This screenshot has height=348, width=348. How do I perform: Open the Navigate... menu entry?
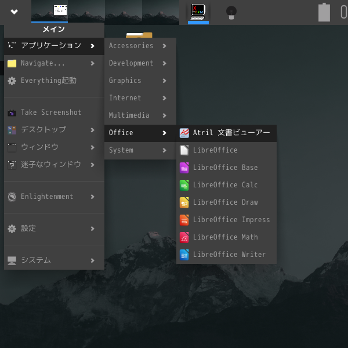pyautogui.click(x=54, y=63)
